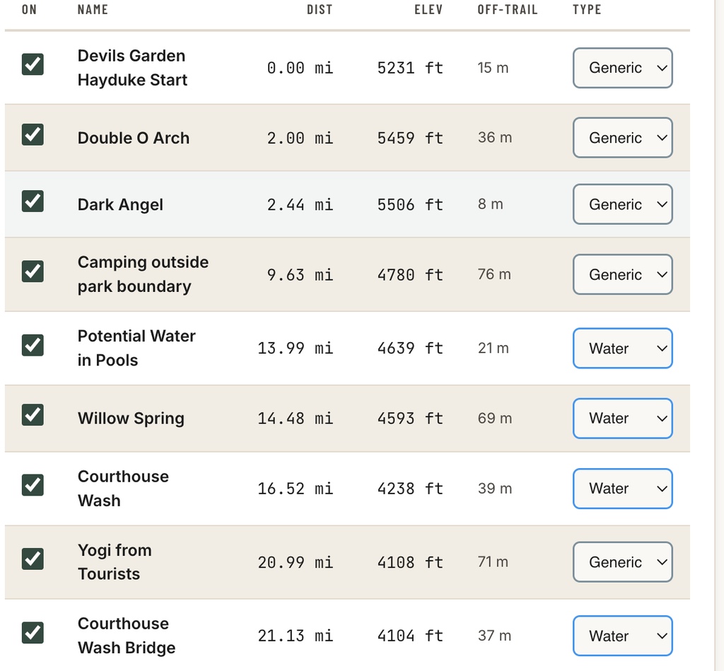Toggle the Double O Arch checkbox
Image resolution: width=724 pixels, height=671 pixels.
pyautogui.click(x=33, y=134)
